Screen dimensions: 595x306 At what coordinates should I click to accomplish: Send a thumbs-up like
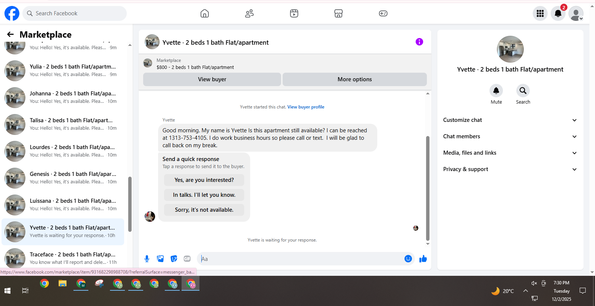[x=423, y=259]
